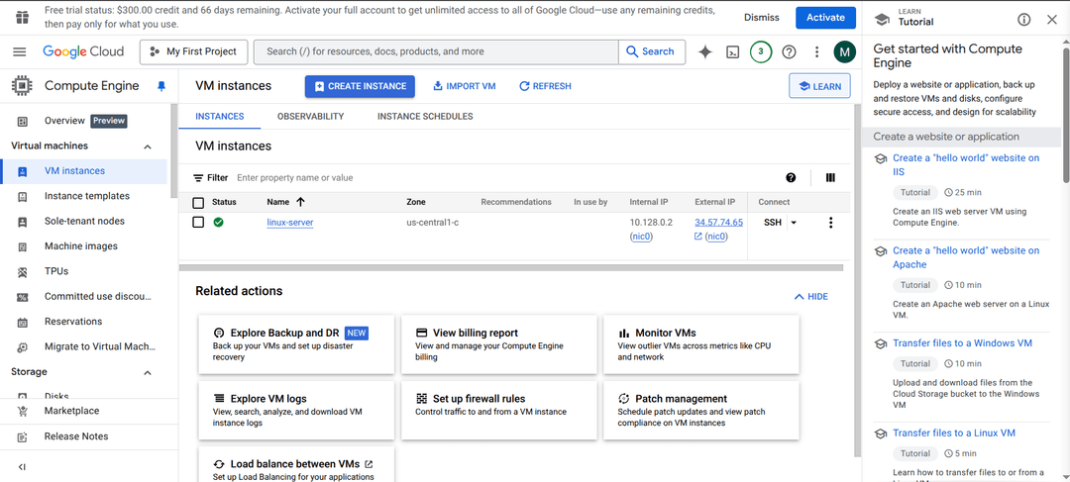Select the Instances tab
This screenshot has width=1070, height=482.
tap(220, 117)
